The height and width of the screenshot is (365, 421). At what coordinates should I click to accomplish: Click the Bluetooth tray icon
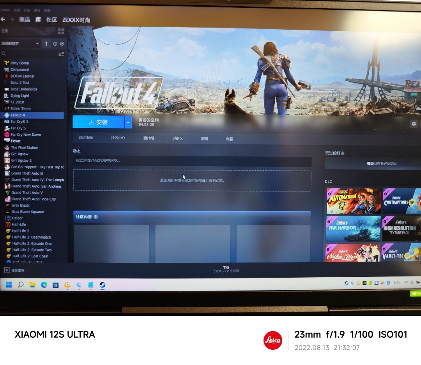(x=388, y=283)
